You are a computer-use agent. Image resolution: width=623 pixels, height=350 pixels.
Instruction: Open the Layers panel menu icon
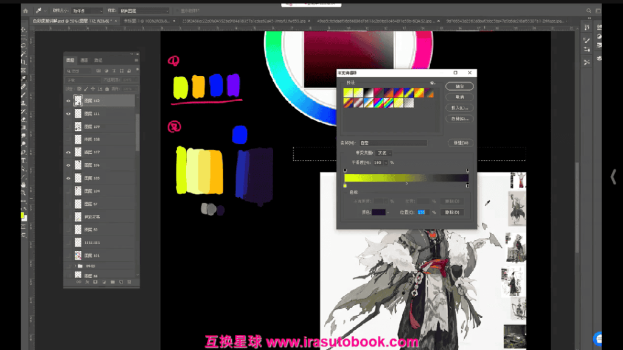136,60
